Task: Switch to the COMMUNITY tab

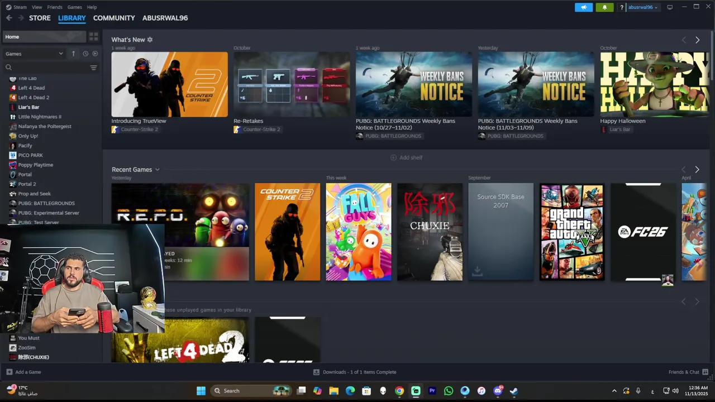Action: pos(114,18)
